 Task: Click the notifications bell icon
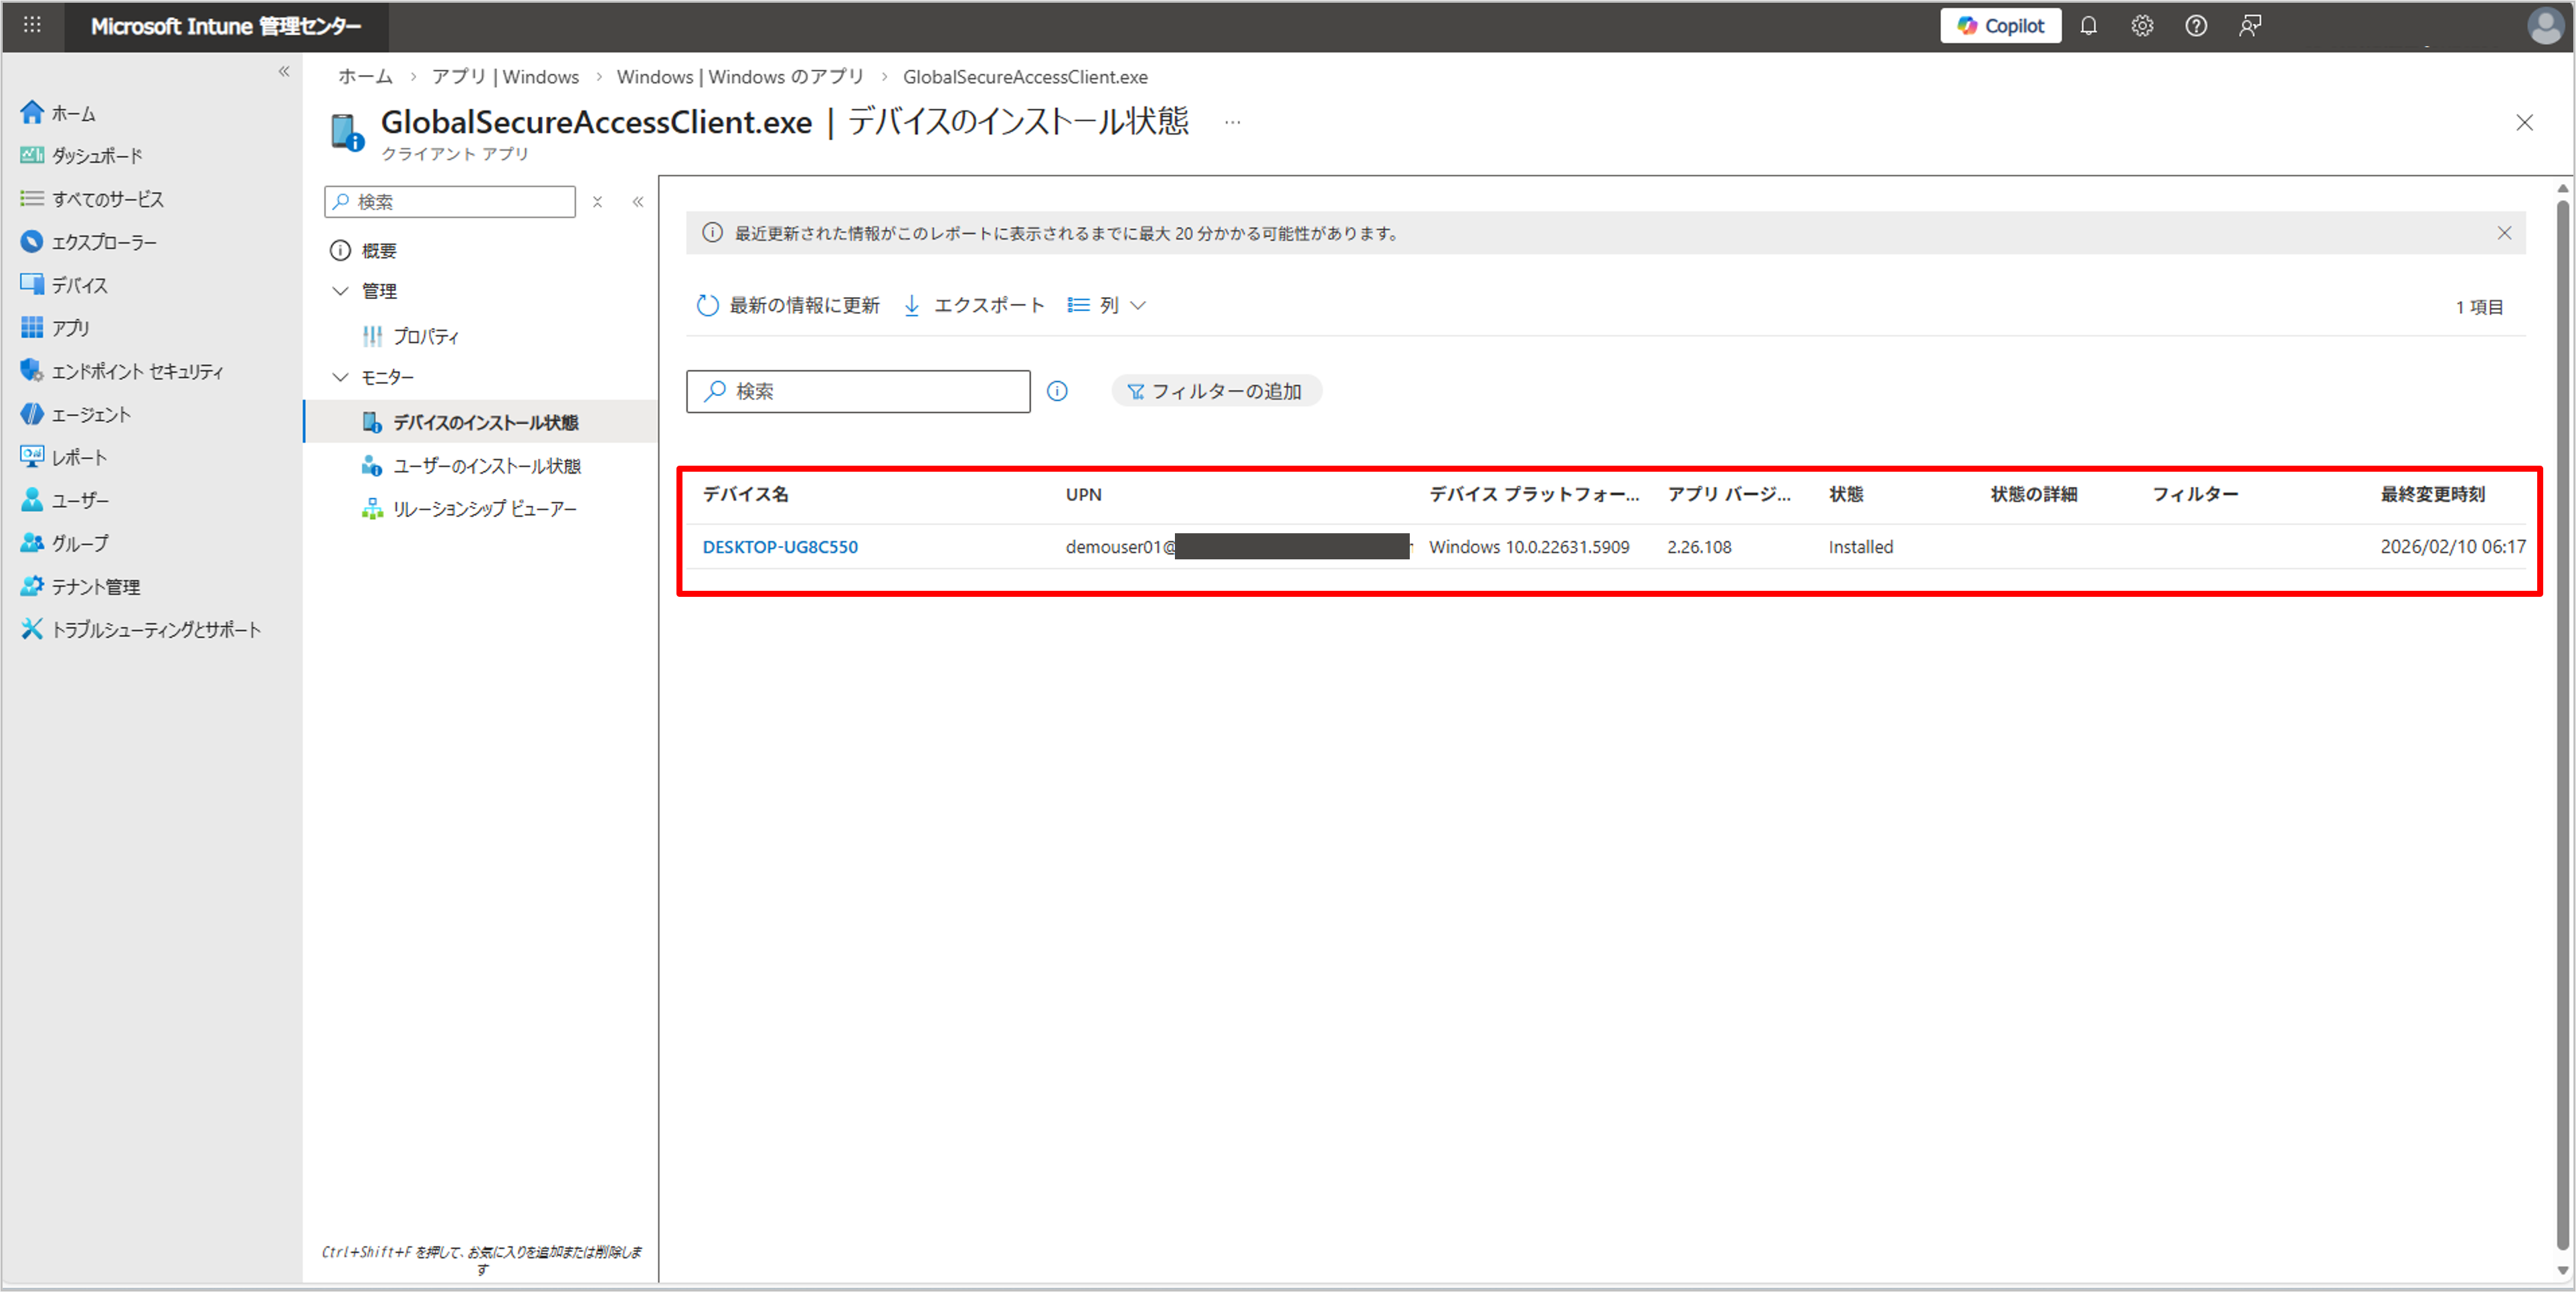click(2088, 26)
